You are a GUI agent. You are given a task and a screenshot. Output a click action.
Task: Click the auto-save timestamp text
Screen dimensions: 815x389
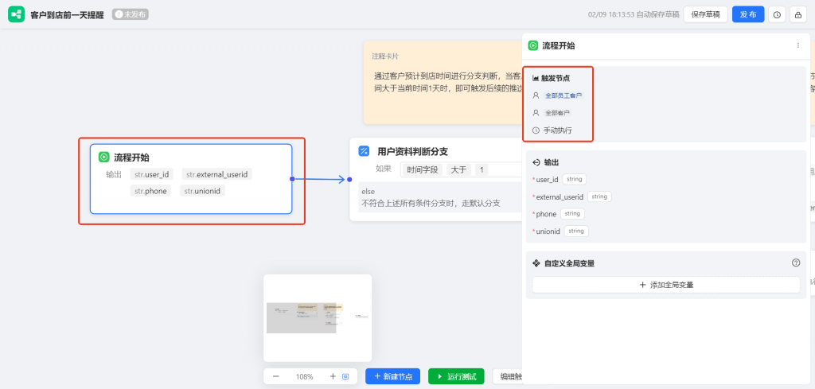(x=634, y=14)
